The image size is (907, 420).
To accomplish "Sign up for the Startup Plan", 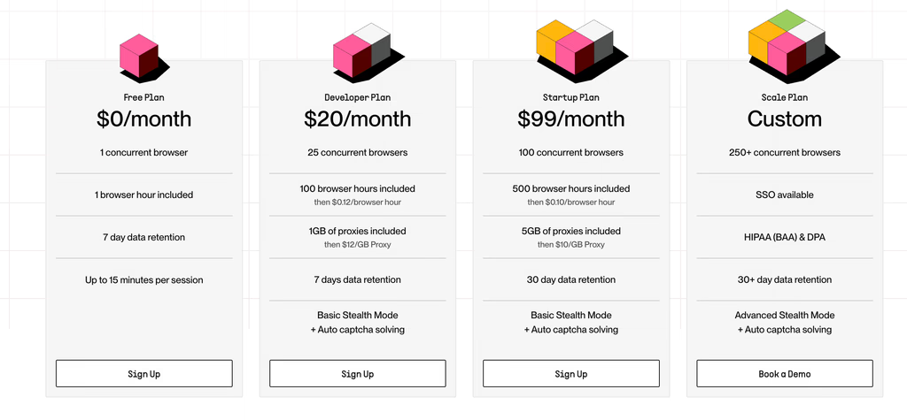I will [571, 374].
